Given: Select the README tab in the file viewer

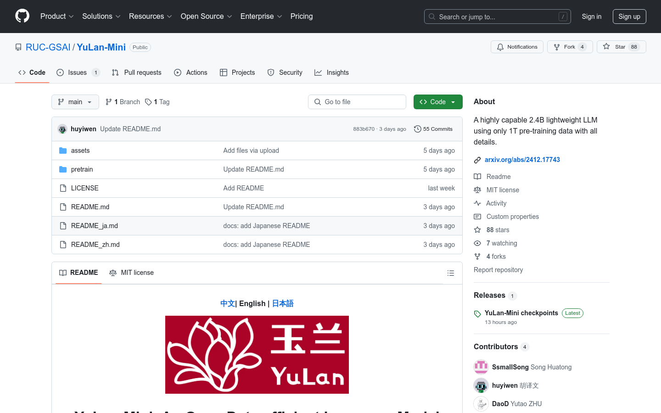Looking at the screenshot, I should point(79,273).
